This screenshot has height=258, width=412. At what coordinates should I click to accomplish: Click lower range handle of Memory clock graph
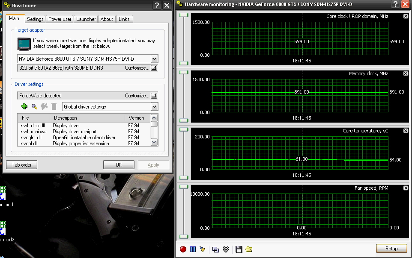tap(184, 120)
